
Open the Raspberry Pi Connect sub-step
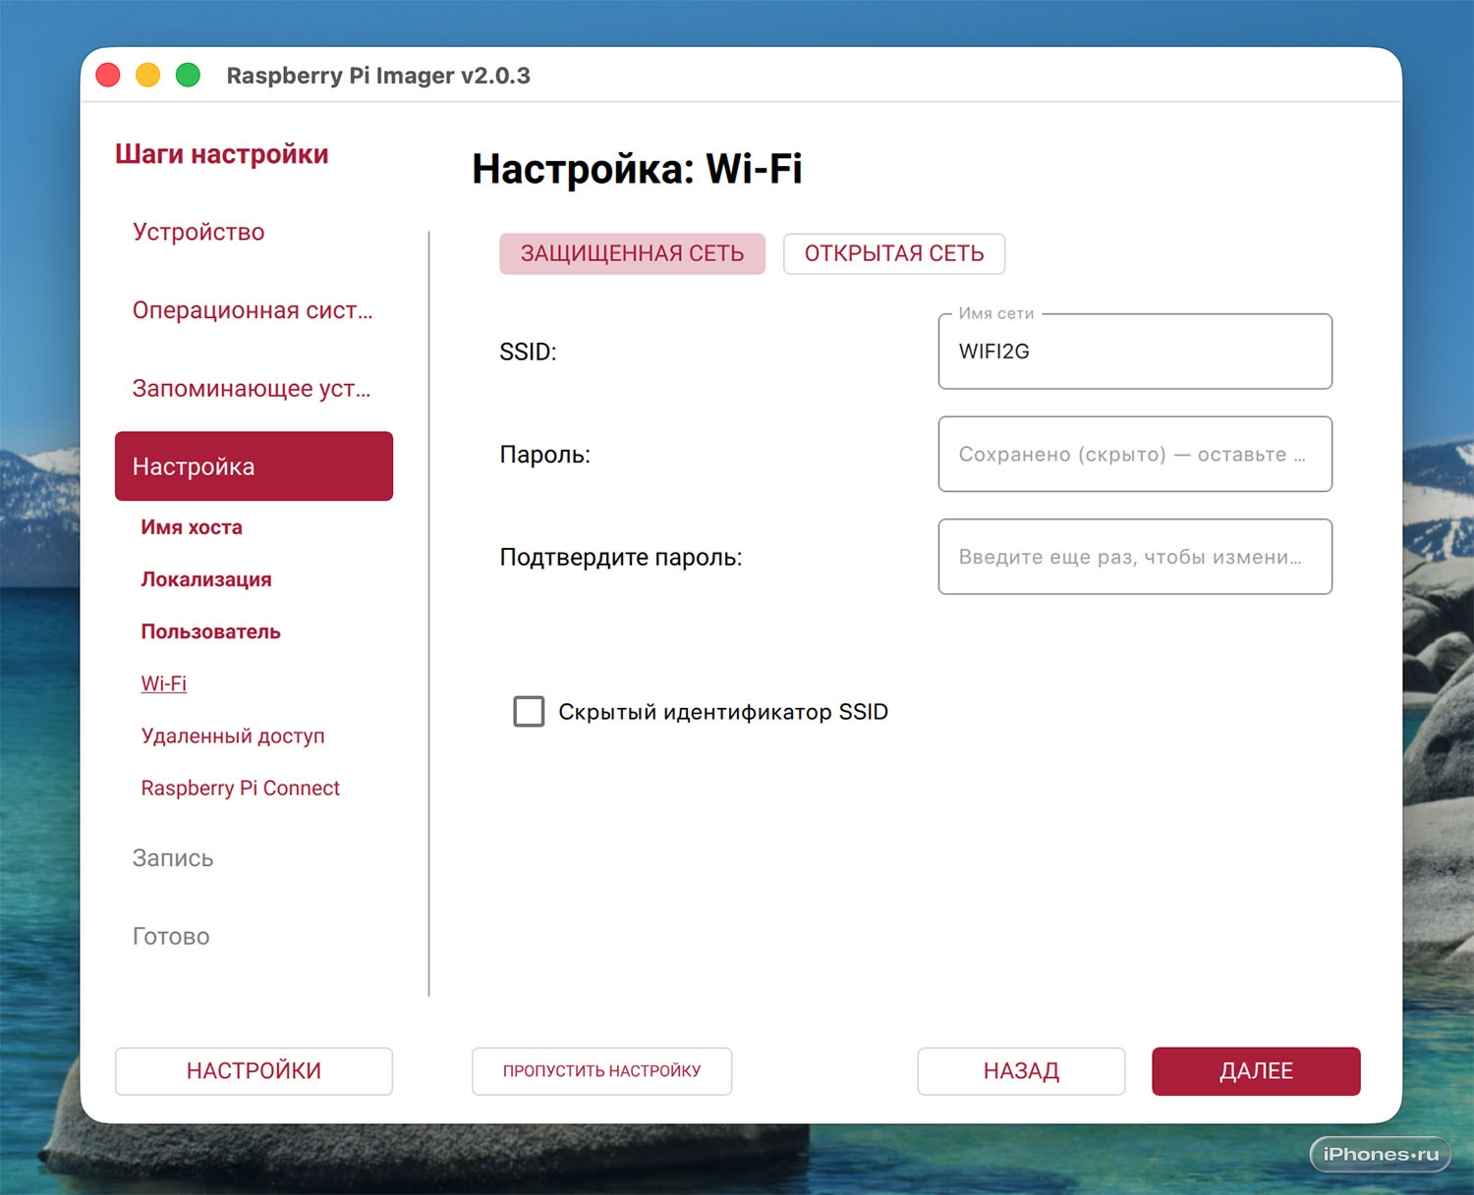pos(241,788)
